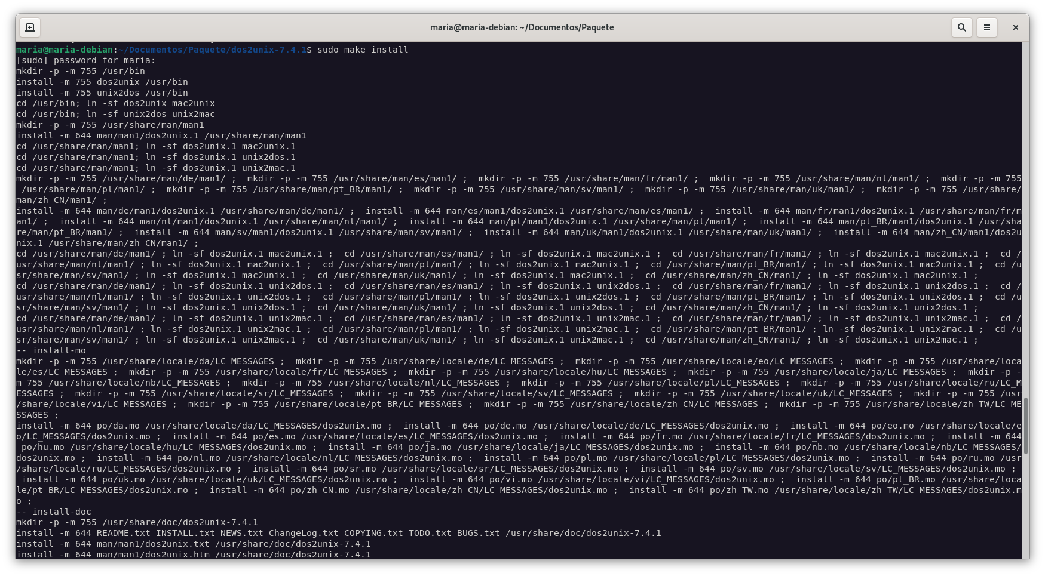Close the terminal window
Image resolution: width=1045 pixels, height=576 pixels.
[1015, 27]
